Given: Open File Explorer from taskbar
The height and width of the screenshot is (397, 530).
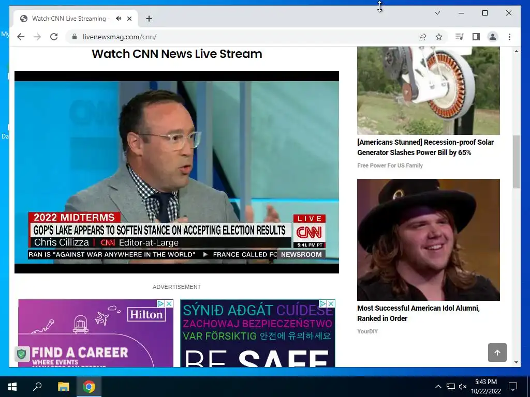Looking at the screenshot, I should point(63,387).
